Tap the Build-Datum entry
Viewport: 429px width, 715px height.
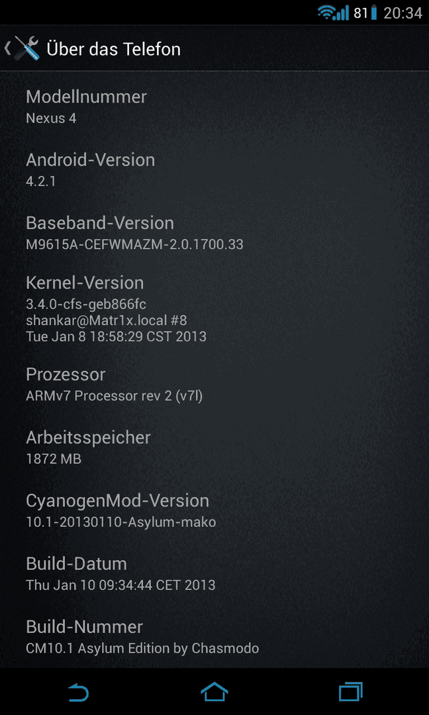[215, 573]
